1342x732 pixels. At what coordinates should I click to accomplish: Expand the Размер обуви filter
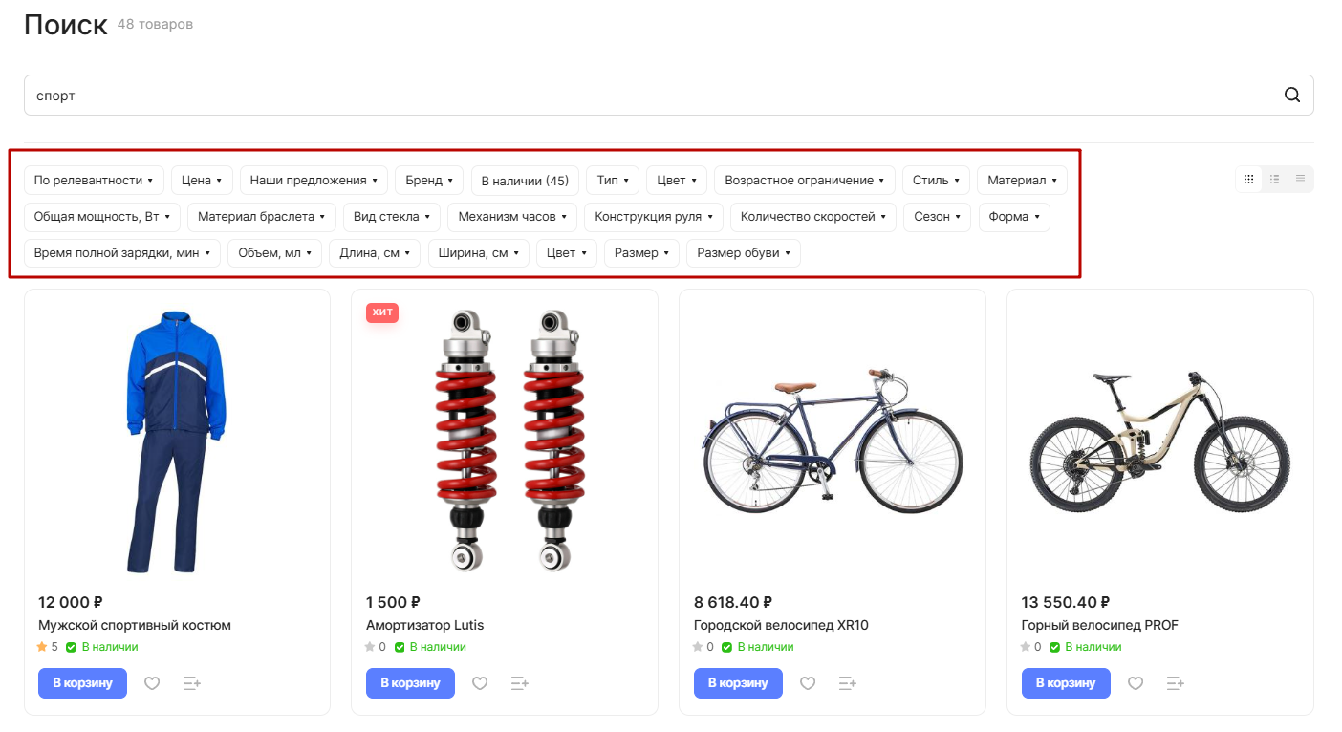click(x=744, y=253)
